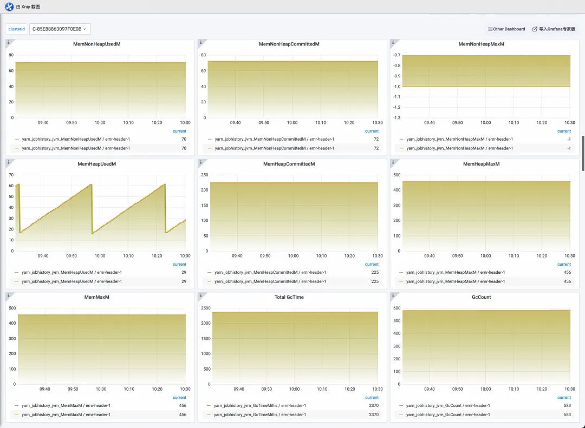Sort MemNonHeapUsedM legend by current
The width and height of the screenshot is (585, 428).
pyautogui.click(x=179, y=131)
